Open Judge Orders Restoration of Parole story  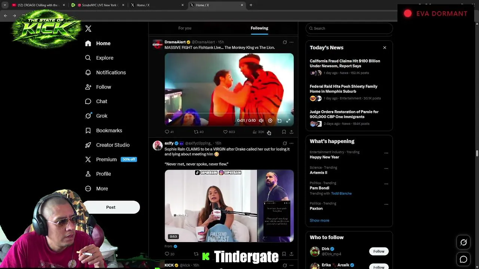point(344,114)
